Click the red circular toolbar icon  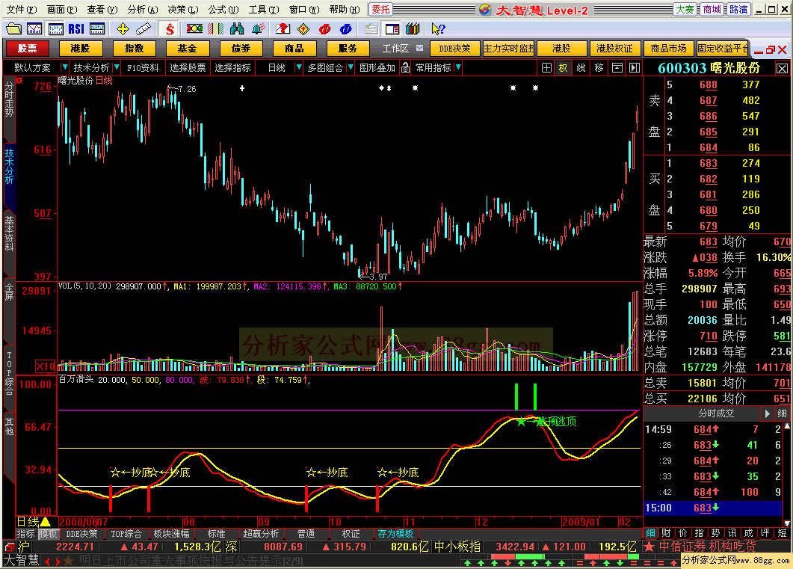click(x=324, y=29)
